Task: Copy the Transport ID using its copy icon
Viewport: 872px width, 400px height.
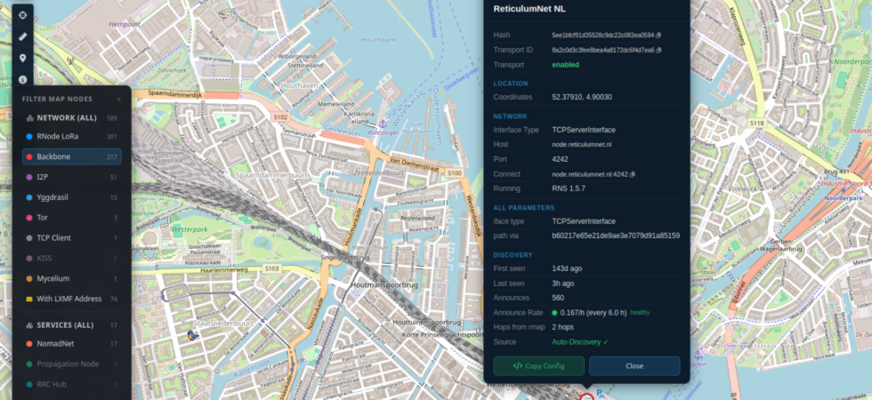Action: (x=659, y=50)
